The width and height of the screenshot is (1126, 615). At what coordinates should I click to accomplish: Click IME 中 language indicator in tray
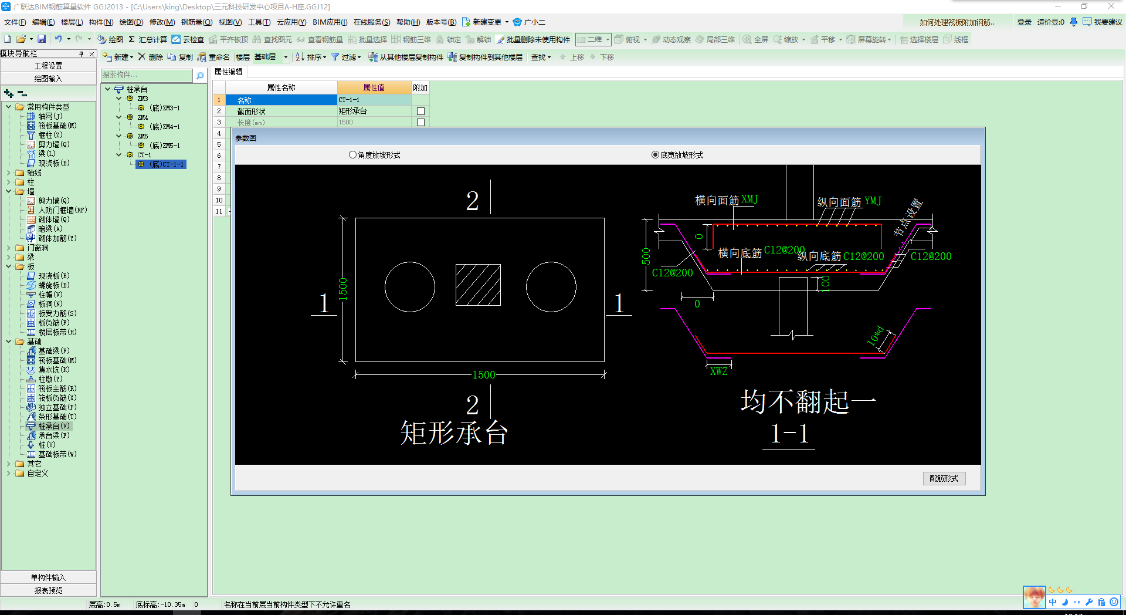(1053, 602)
